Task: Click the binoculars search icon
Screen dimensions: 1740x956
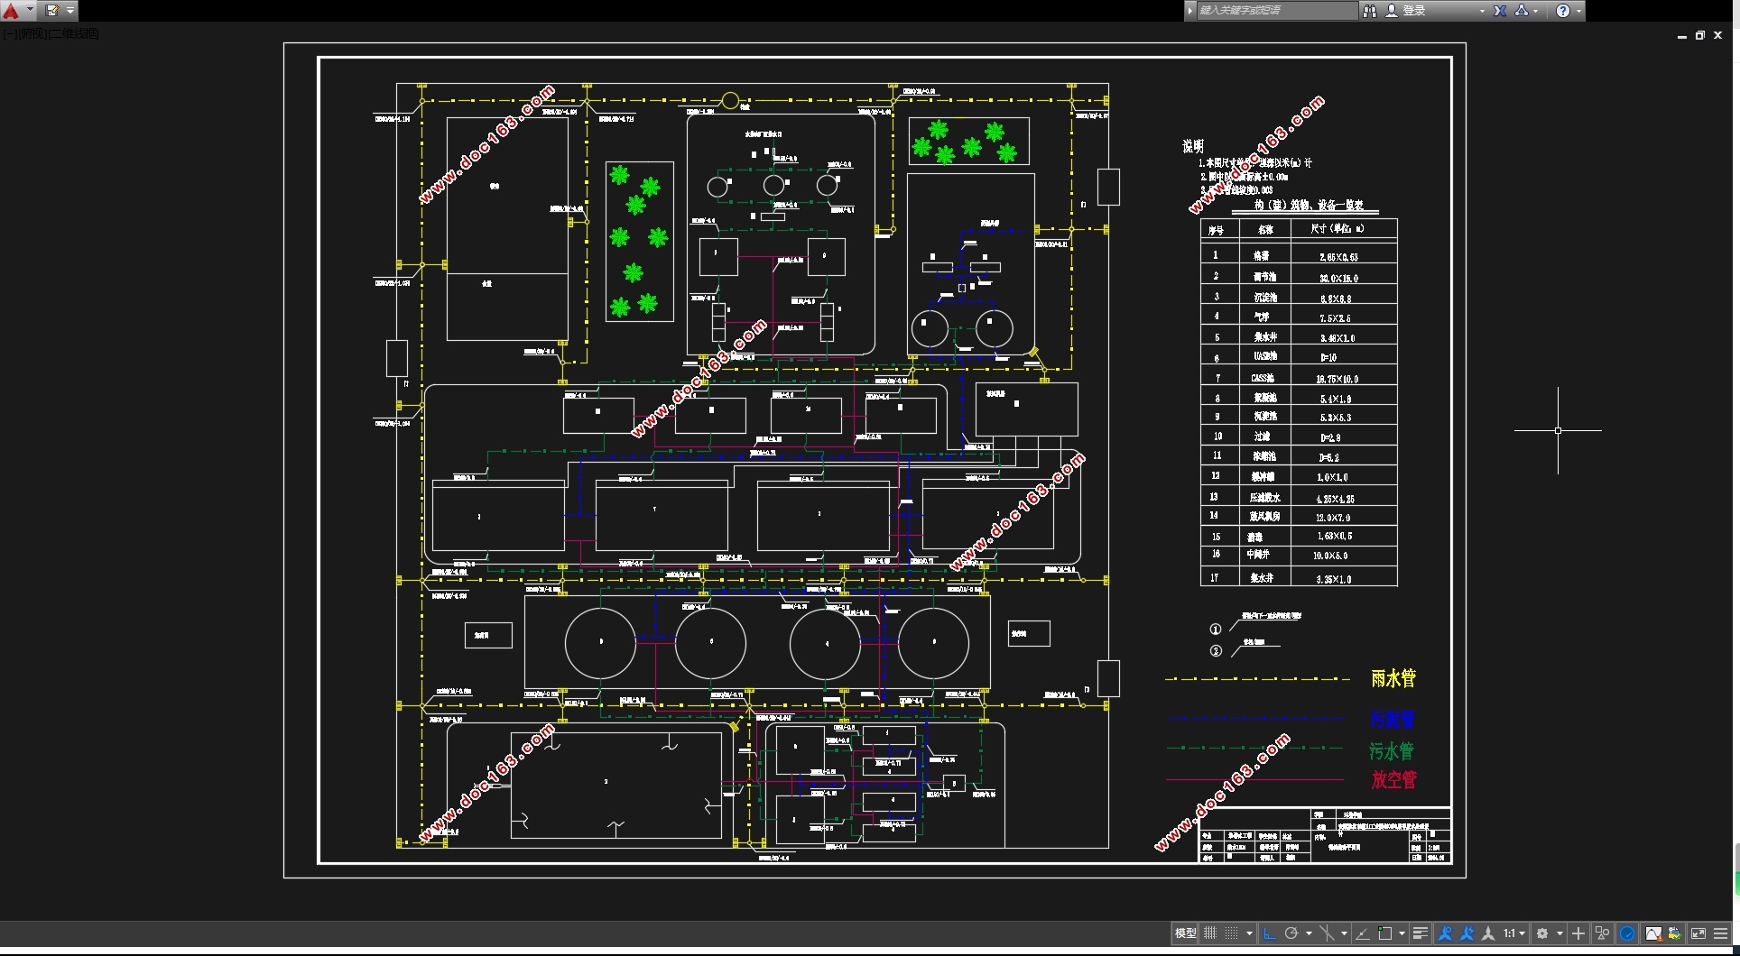Action: [x=1370, y=11]
